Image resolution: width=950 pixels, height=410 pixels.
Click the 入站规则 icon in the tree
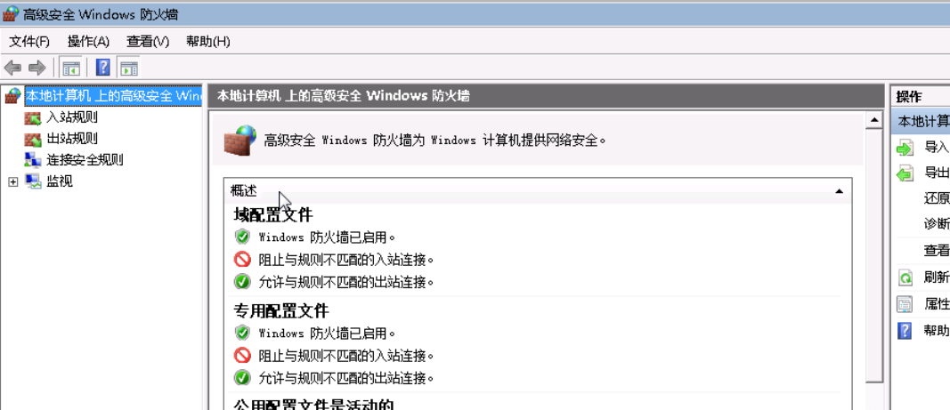(x=33, y=117)
